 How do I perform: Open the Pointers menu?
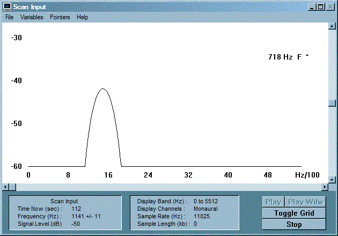tap(60, 17)
